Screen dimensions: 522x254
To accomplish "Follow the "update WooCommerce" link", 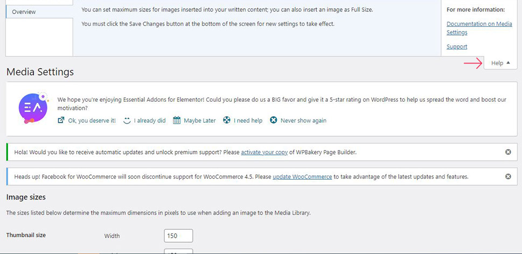I will click(302, 177).
